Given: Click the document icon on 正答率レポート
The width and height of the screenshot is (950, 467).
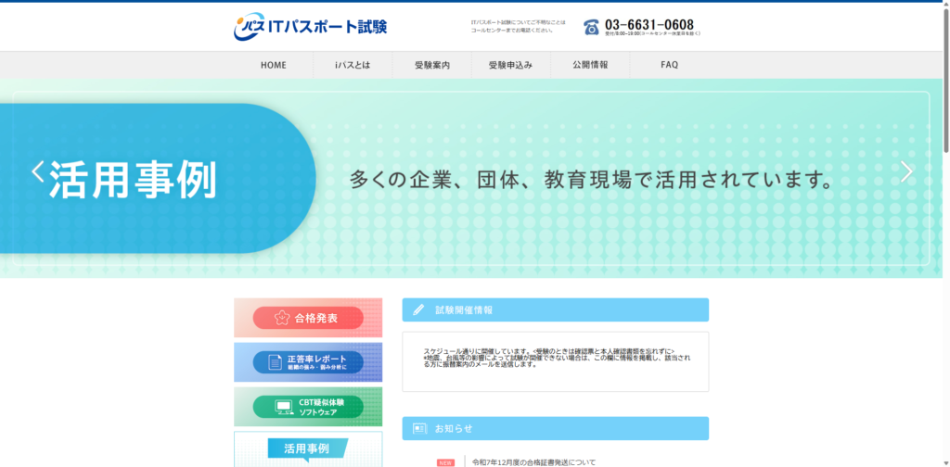Looking at the screenshot, I should (275, 362).
